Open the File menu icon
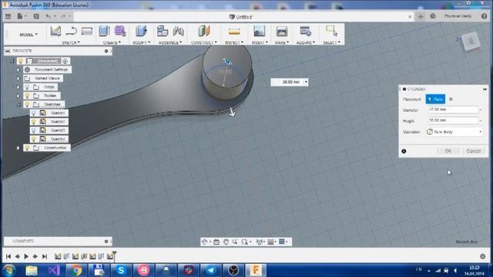Image resolution: width=493 pixels, height=277 pixels. [x=20, y=16]
